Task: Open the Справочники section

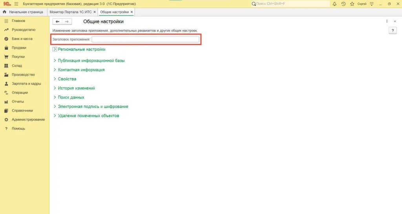Action: coord(22,111)
